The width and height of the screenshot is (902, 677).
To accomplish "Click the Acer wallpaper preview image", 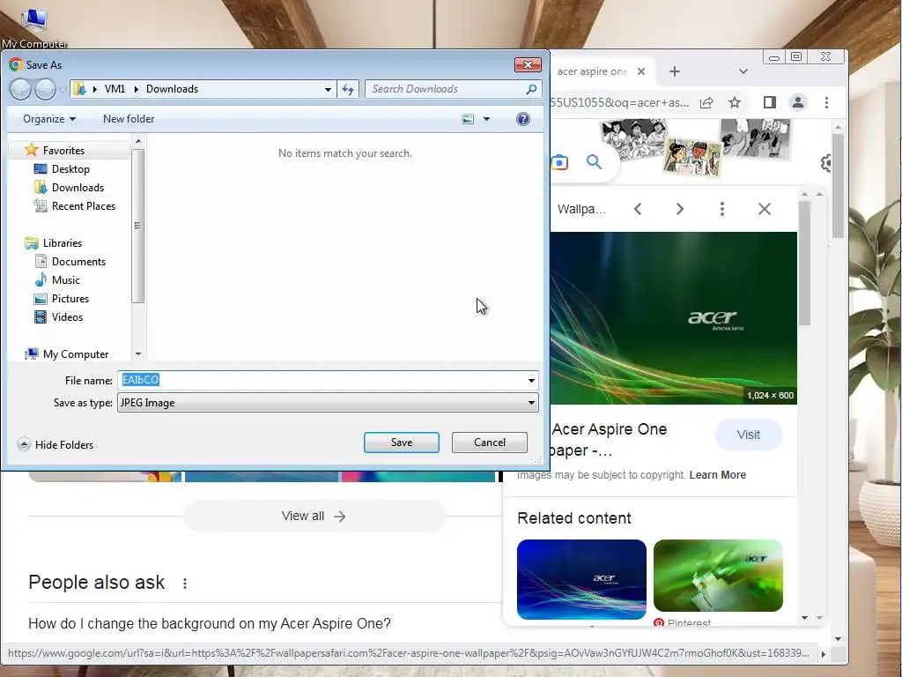I will (x=674, y=317).
